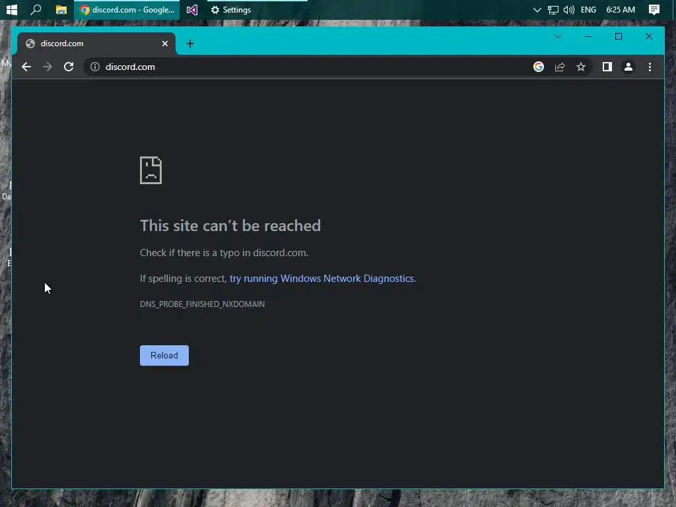The height and width of the screenshot is (507, 676).
Task: Close the Chrome window
Action: point(649,36)
